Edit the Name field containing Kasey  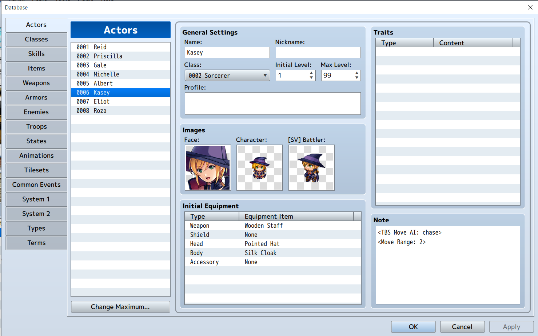(227, 53)
